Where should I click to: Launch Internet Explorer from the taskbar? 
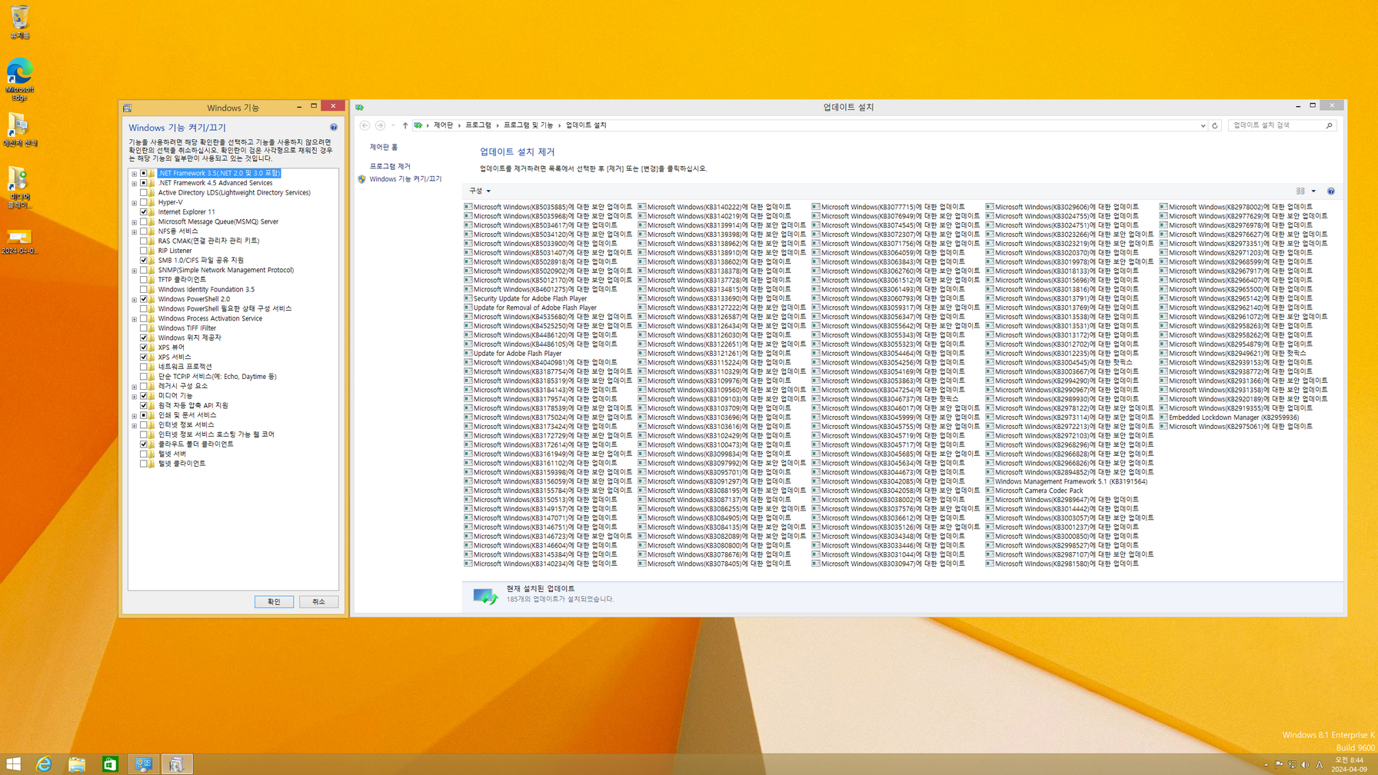(x=44, y=763)
